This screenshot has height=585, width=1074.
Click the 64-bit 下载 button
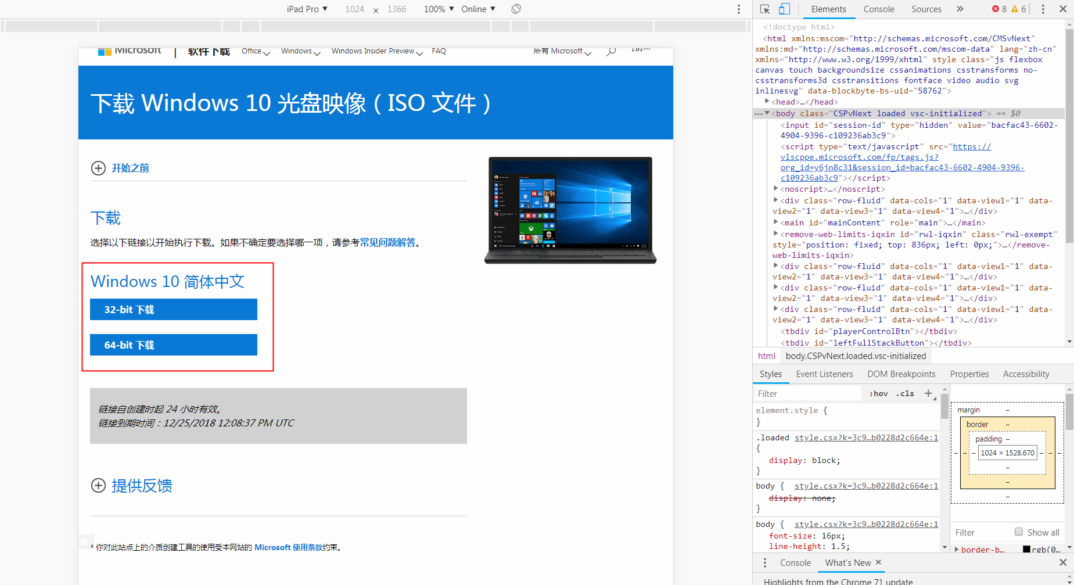[174, 344]
